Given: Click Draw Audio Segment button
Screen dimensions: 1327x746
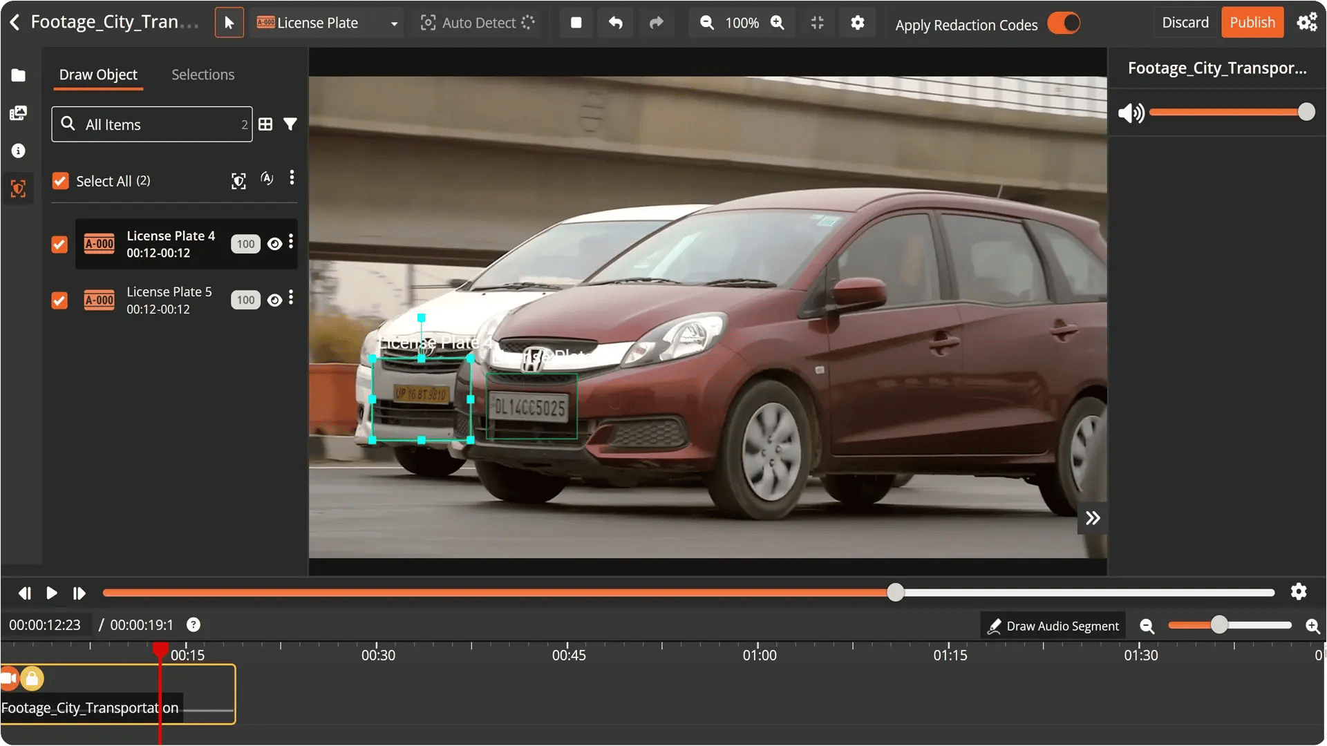Looking at the screenshot, I should tap(1053, 626).
